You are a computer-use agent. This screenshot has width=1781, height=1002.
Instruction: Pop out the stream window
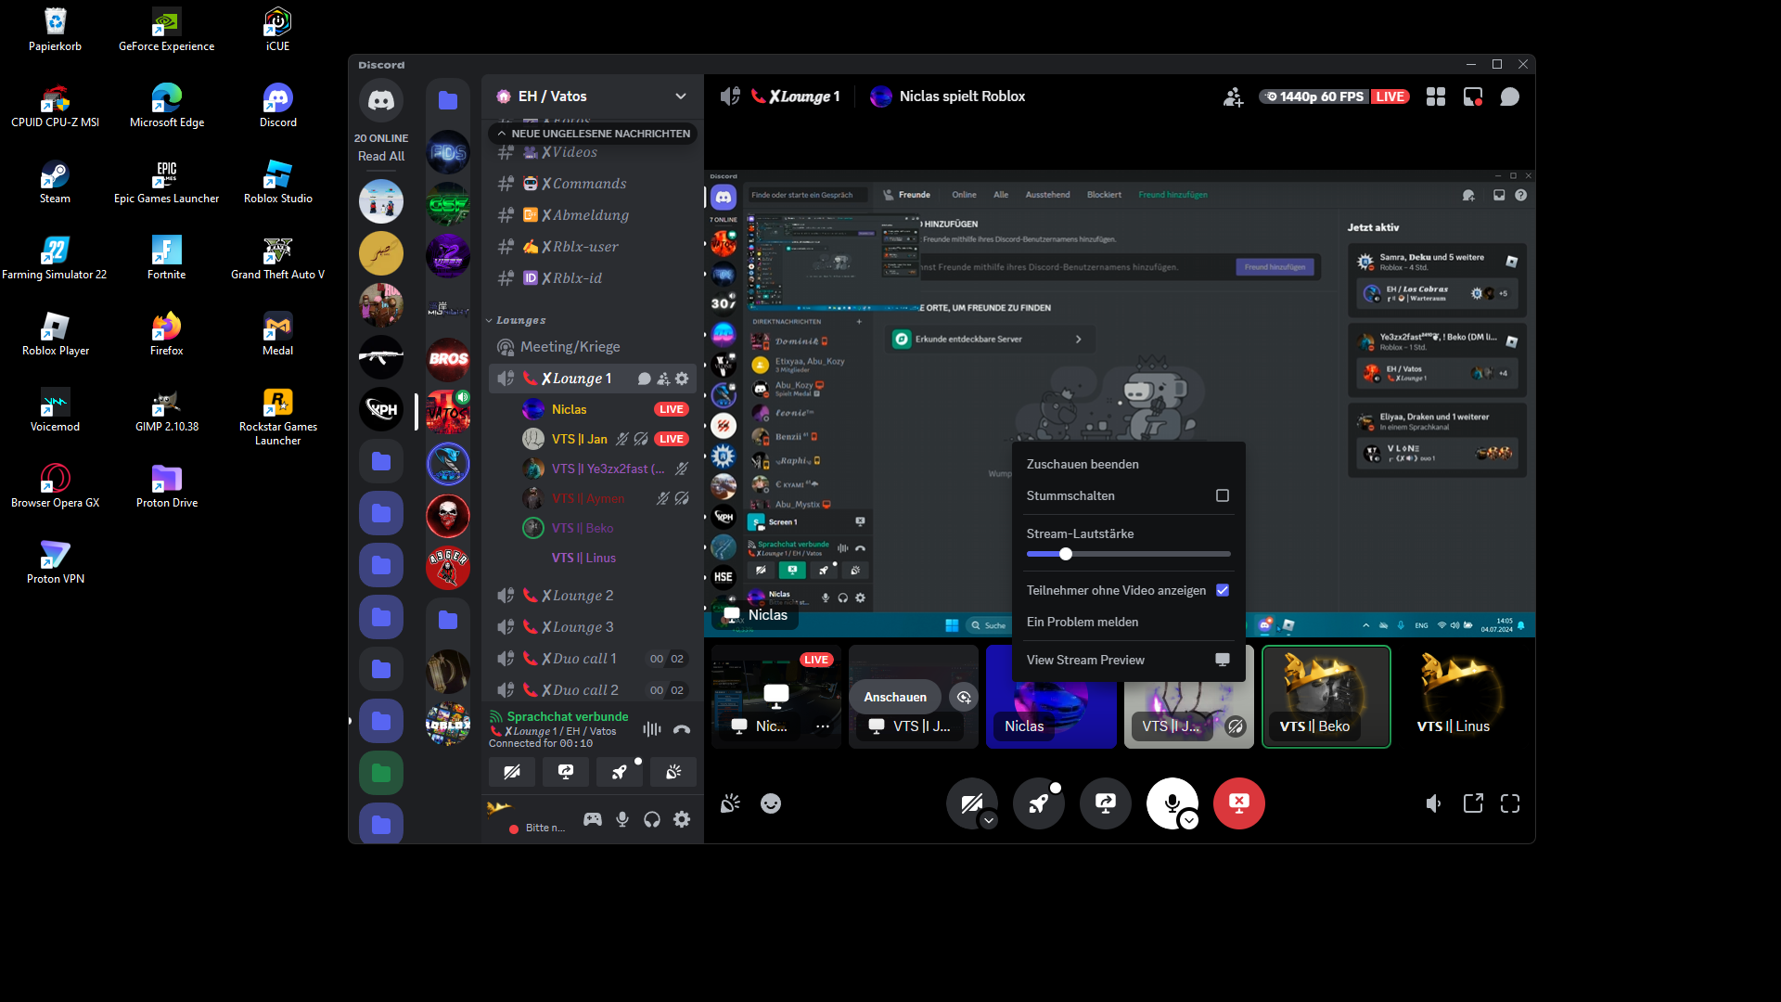1473,803
